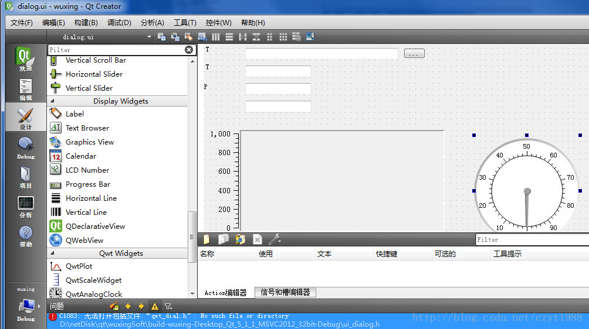Switch to the 信号和槽编辑器 tab
This screenshot has width=589, height=329.
click(x=285, y=292)
